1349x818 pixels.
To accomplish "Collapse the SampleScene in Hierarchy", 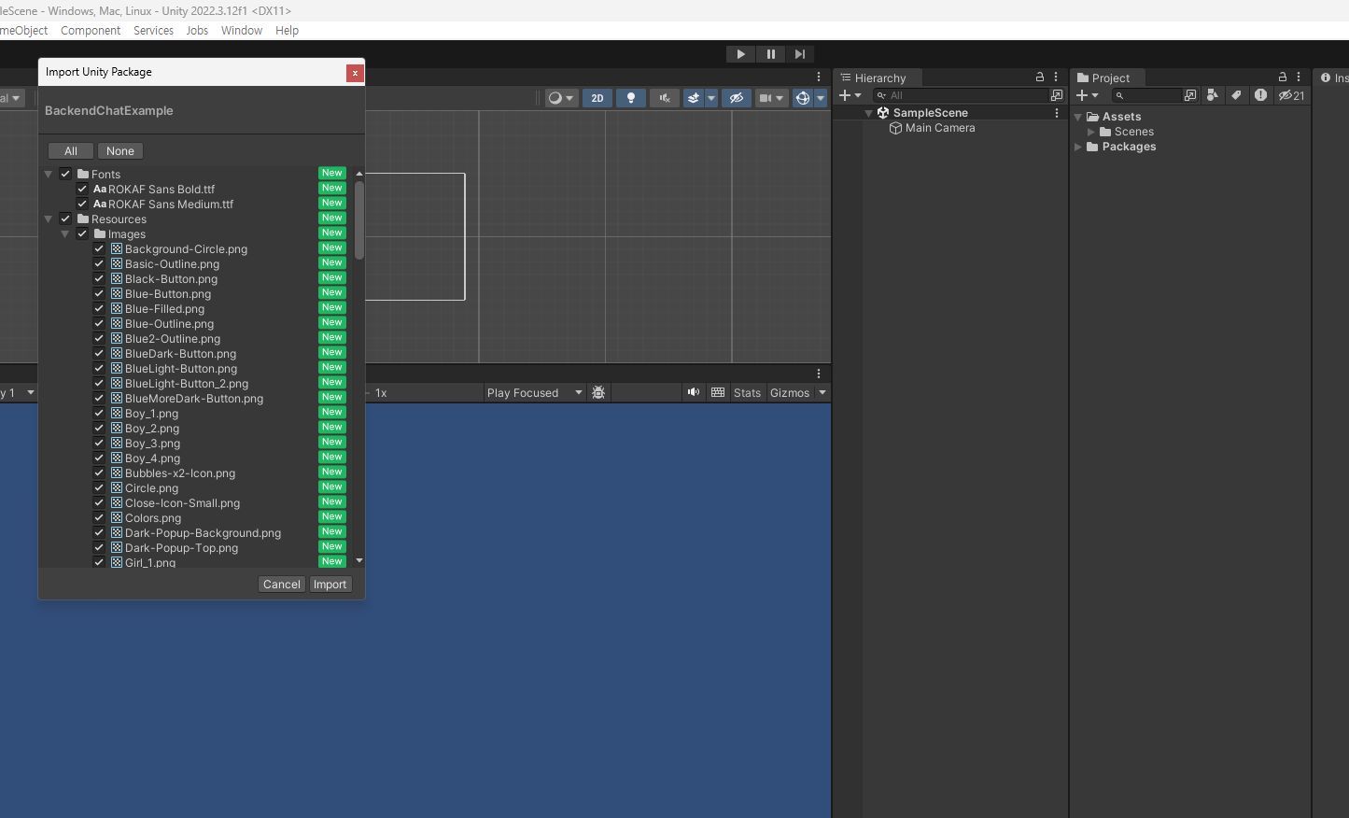I will tap(869, 113).
